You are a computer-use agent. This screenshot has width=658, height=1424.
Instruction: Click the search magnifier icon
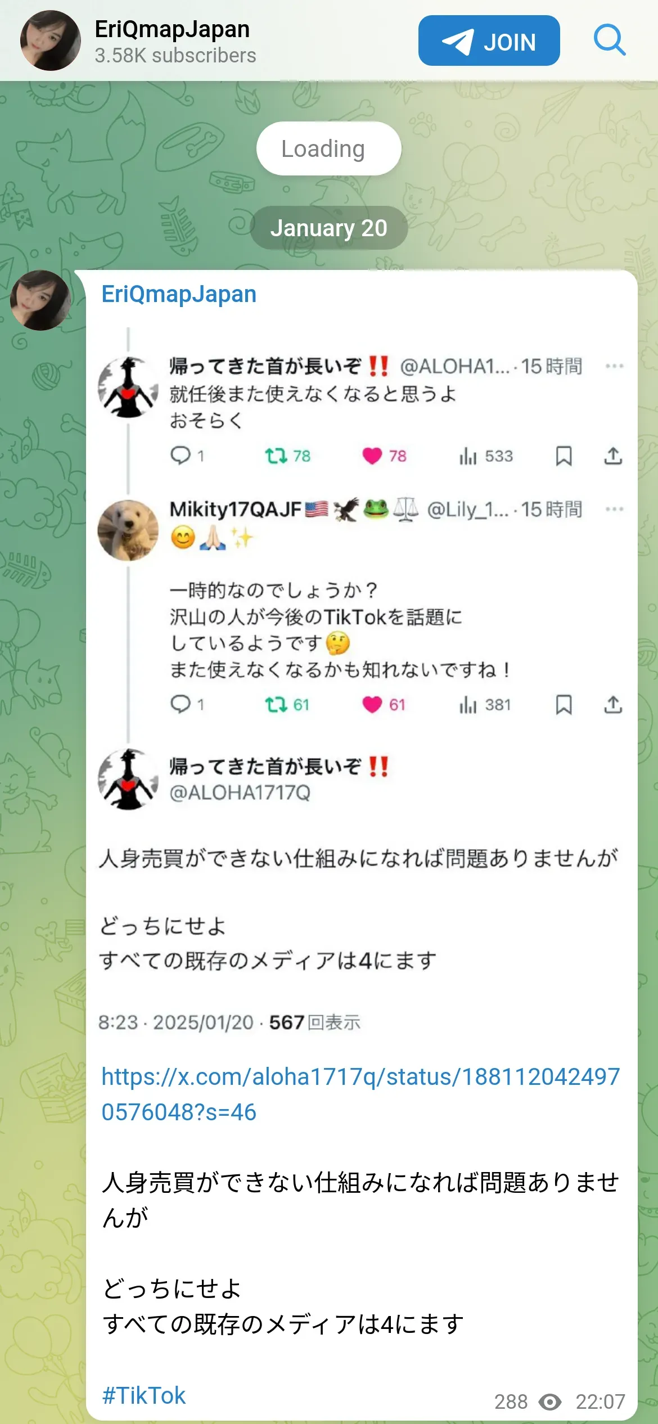click(x=610, y=40)
